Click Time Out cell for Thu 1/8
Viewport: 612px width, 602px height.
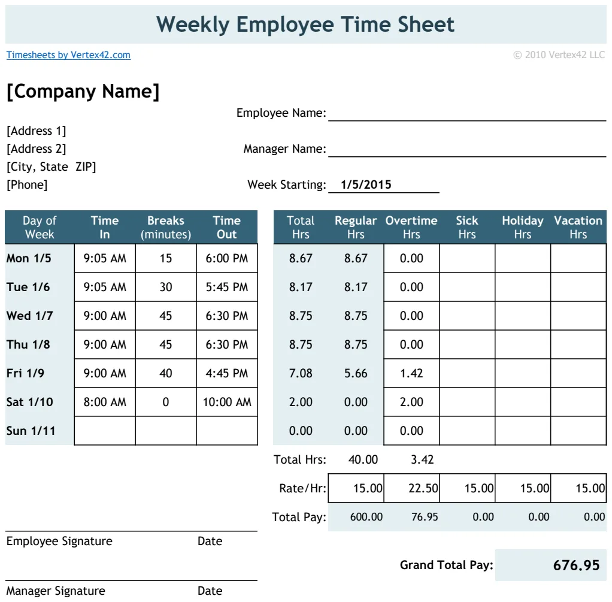[x=227, y=344]
